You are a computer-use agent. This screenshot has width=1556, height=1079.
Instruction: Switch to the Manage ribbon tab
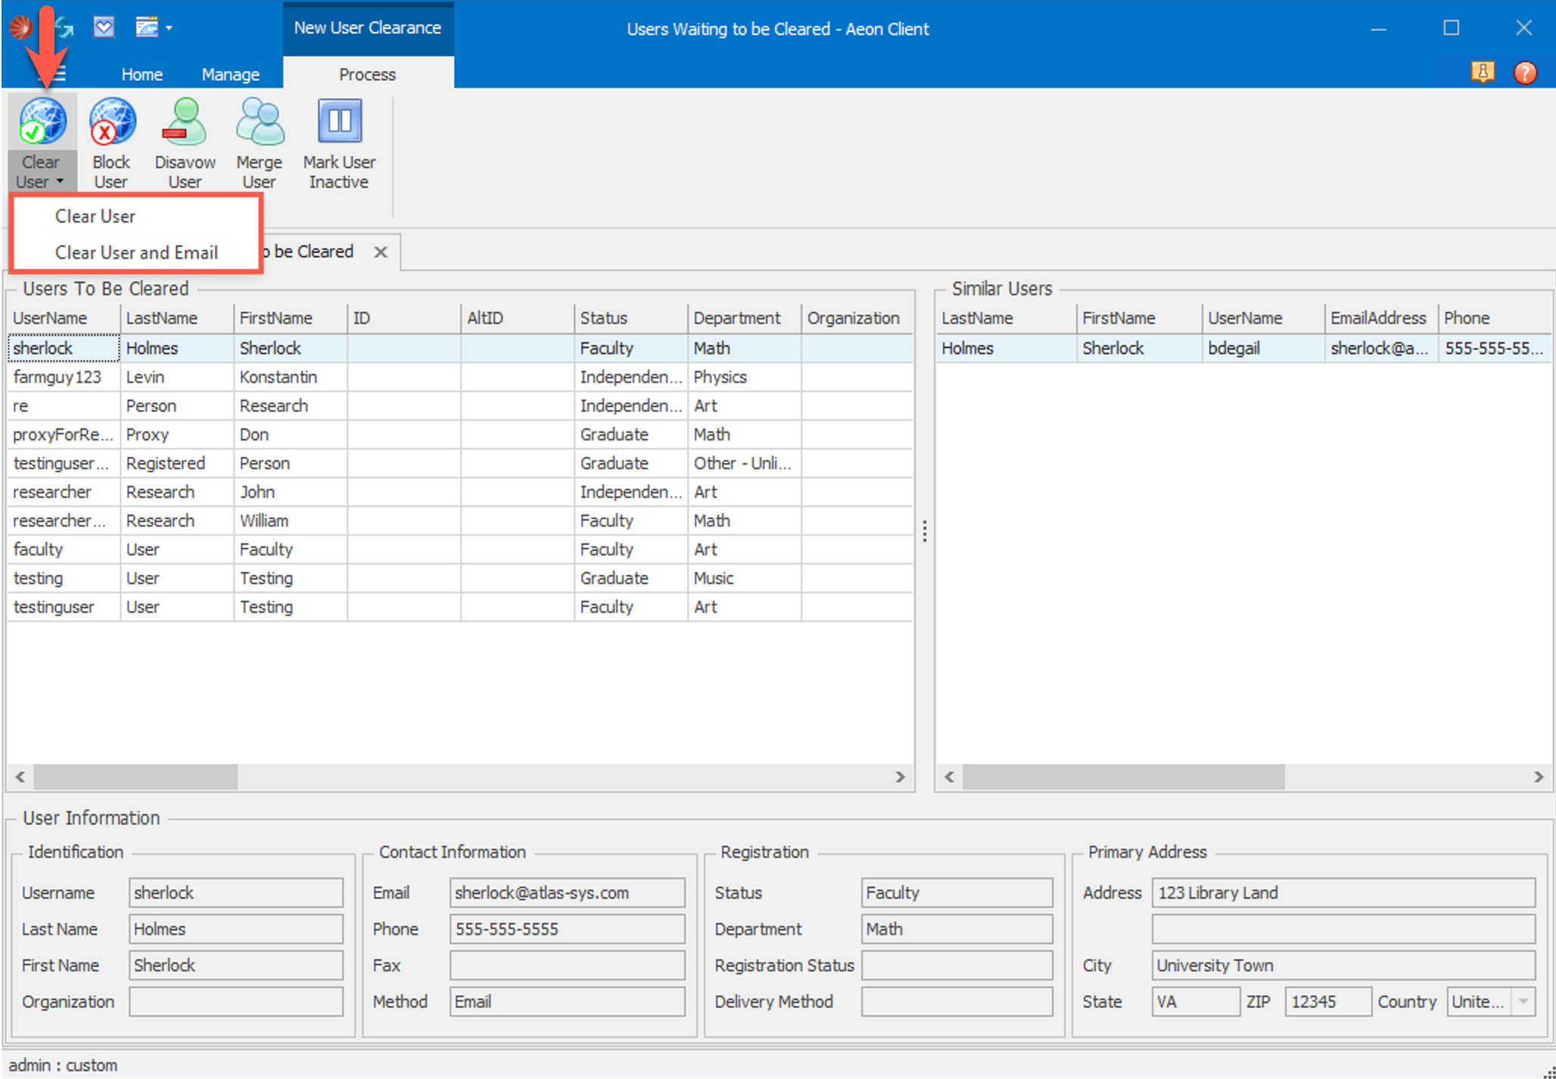point(229,73)
